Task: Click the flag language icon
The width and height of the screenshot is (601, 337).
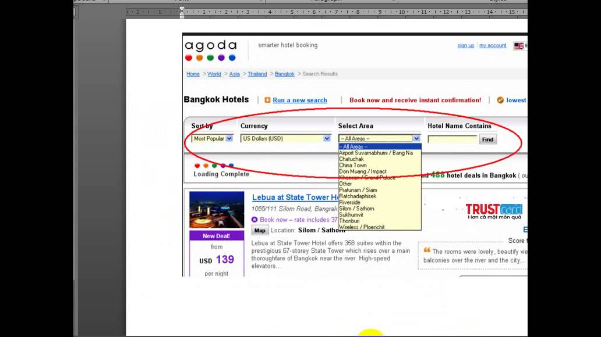Action: point(518,46)
